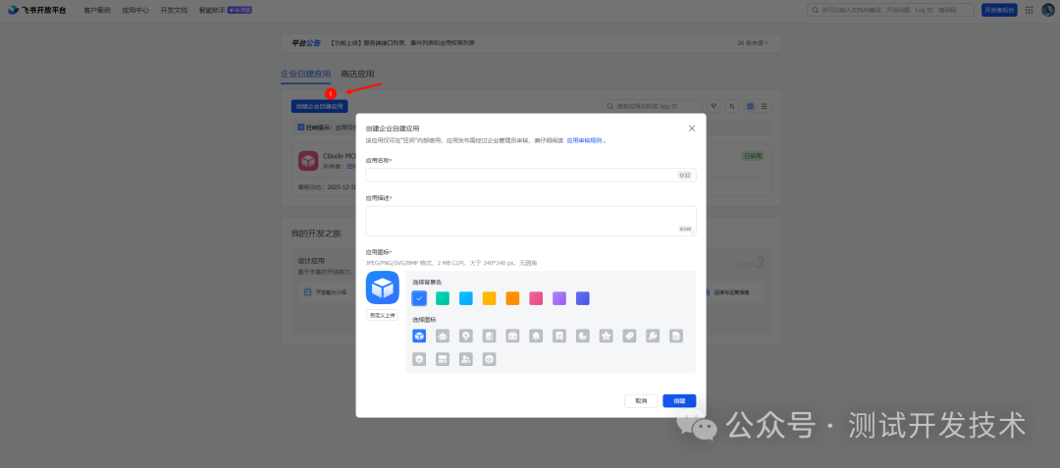Click the 创建企业自建应用 button behind dialog
This screenshot has height=468, width=1060.
[319, 106]
